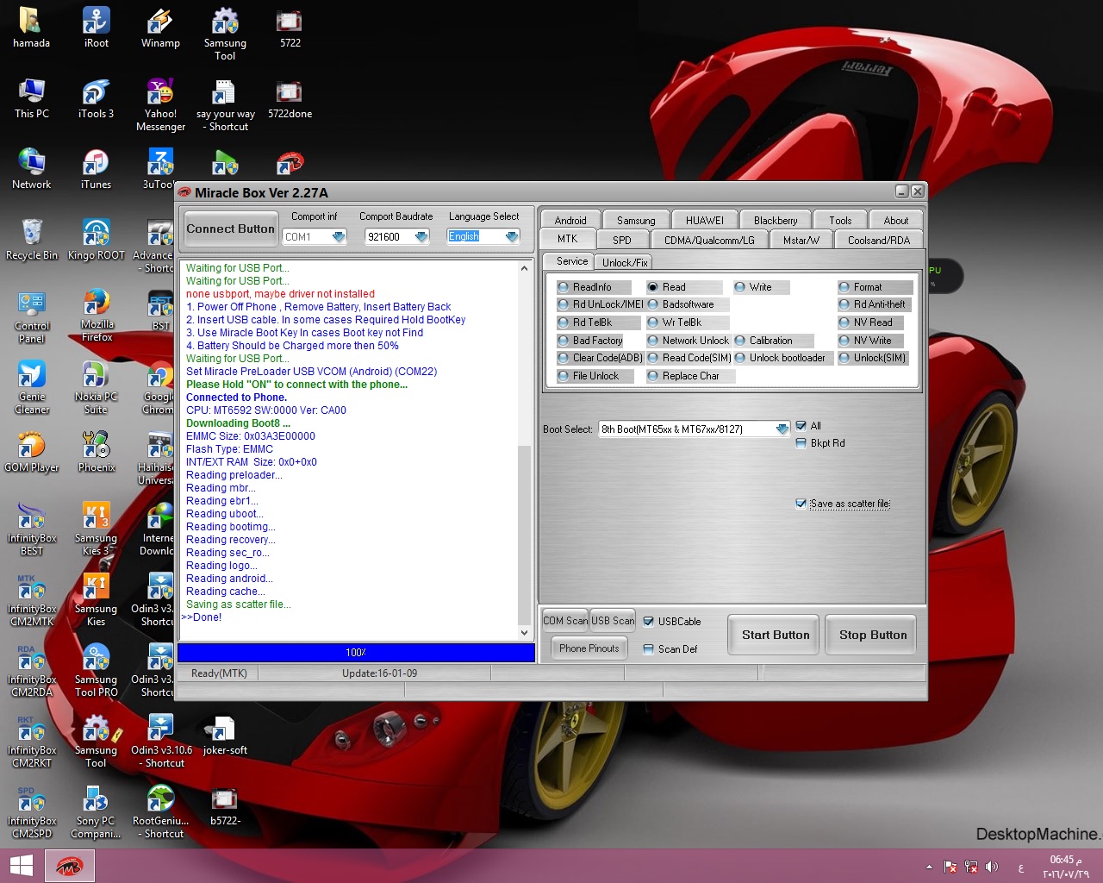Open the Boot Select dropdown

782,429
